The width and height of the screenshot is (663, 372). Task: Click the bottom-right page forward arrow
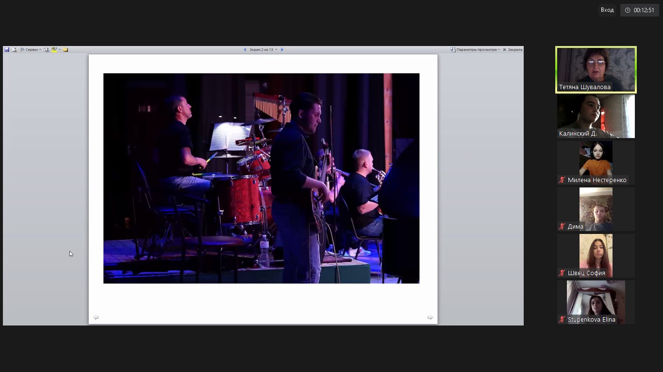pyautogui.click(x=430, y=317)
